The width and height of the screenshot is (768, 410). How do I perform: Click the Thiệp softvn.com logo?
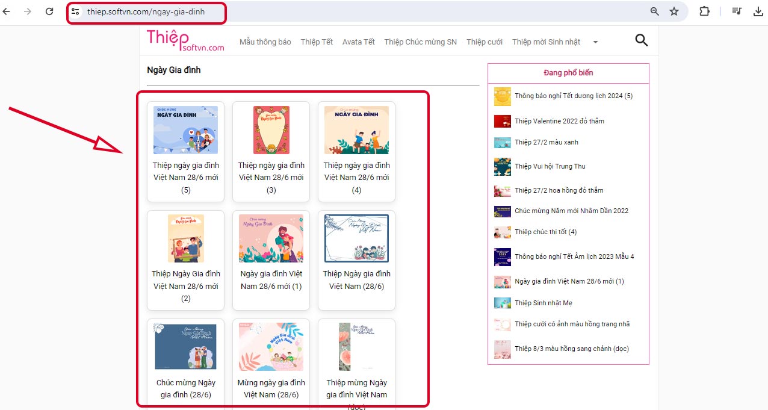(x=185, y=40)
